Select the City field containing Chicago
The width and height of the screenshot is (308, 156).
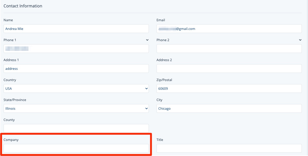click(229, 108)
